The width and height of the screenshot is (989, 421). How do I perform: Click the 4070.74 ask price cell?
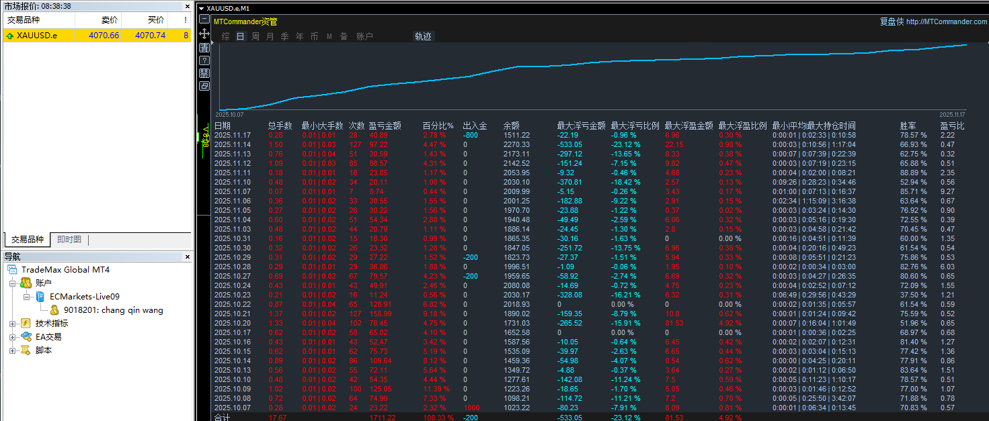coord(150,36)
